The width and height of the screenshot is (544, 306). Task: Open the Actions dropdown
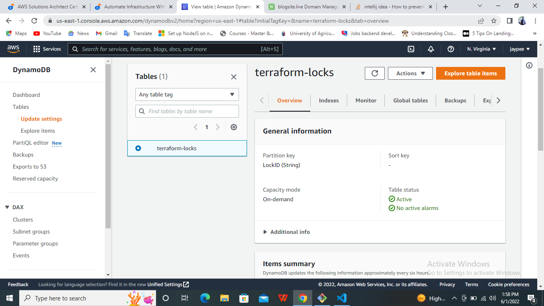click(x=410, y=73)
